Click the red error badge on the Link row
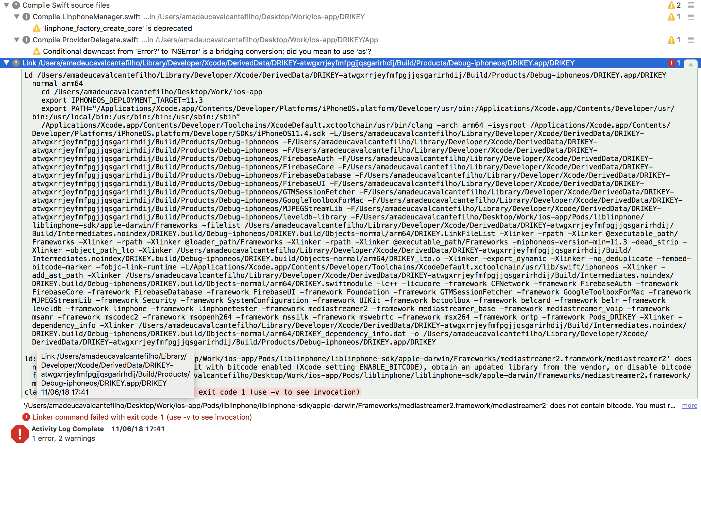 point(671,63)
